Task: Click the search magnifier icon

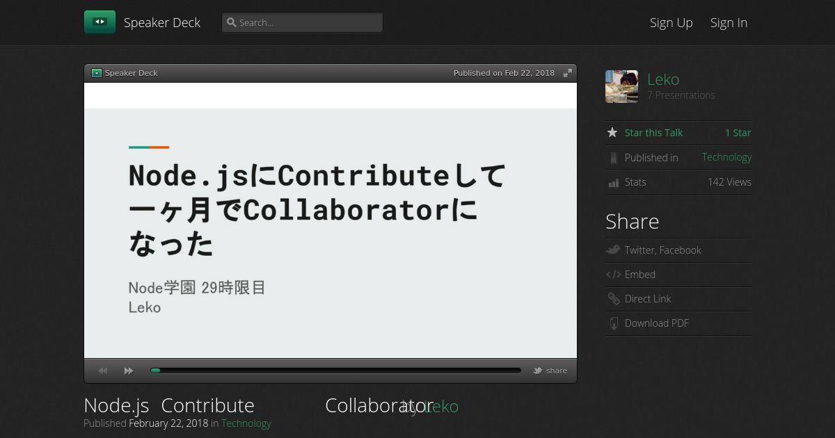Action: 232,22
